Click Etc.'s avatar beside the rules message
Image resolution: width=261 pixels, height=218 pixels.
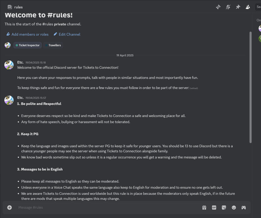(x=9, y=100)
